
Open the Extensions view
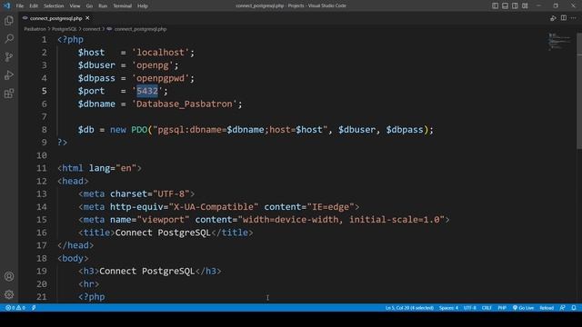click(9, 94)
